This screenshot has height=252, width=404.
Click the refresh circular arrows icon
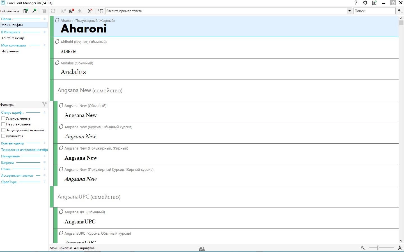point(53,11)
